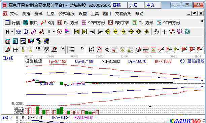Screen dimensions: 206x123
Task: Open the 9T四方形 tool
Action: coord(168,23)
